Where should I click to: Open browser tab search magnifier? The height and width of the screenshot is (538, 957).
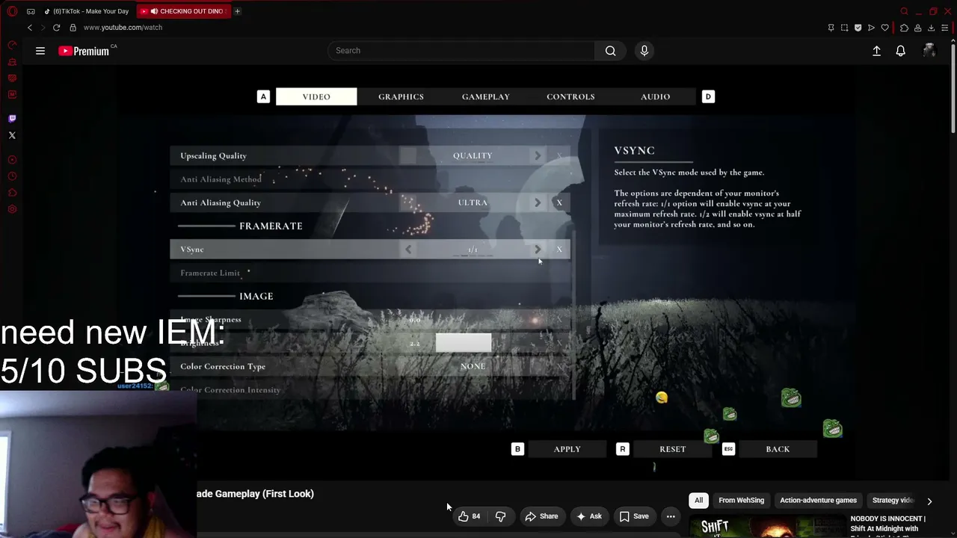(904, 11)
